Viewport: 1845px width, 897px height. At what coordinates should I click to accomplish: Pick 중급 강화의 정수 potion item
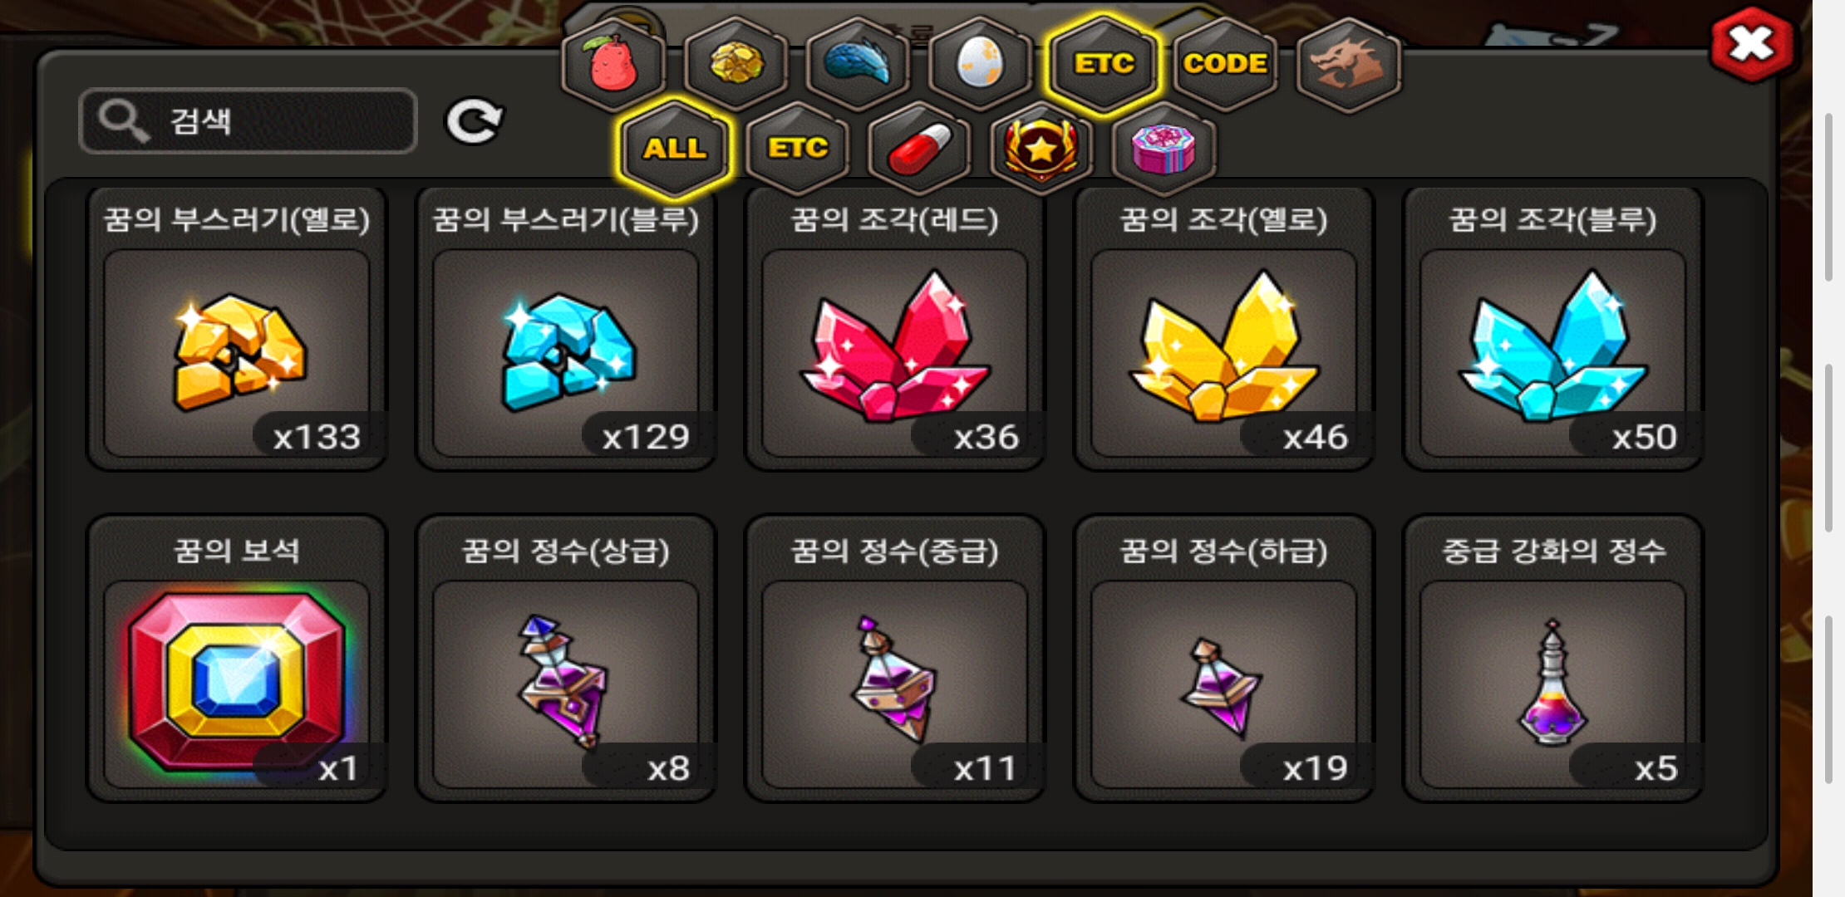tap(1553, 658)
